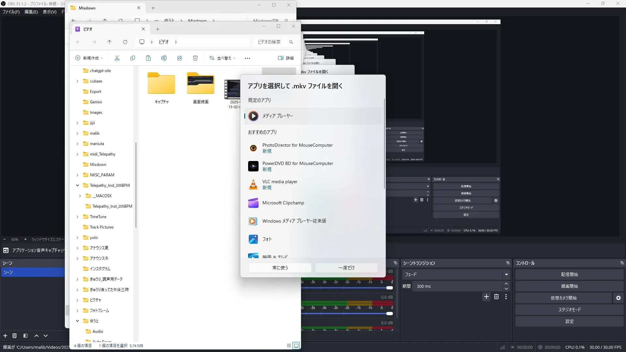Remove transition with trash icon

pos(496,297)
